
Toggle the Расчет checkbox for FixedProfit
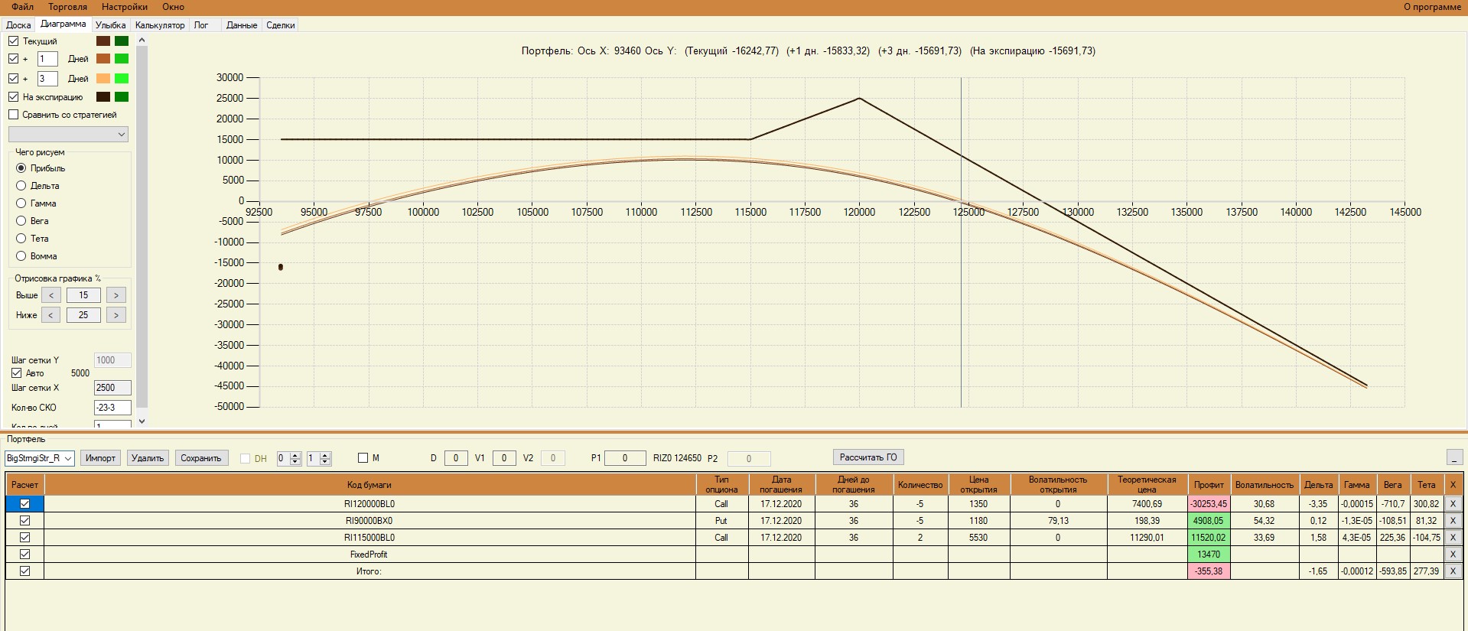coord(24,555)
